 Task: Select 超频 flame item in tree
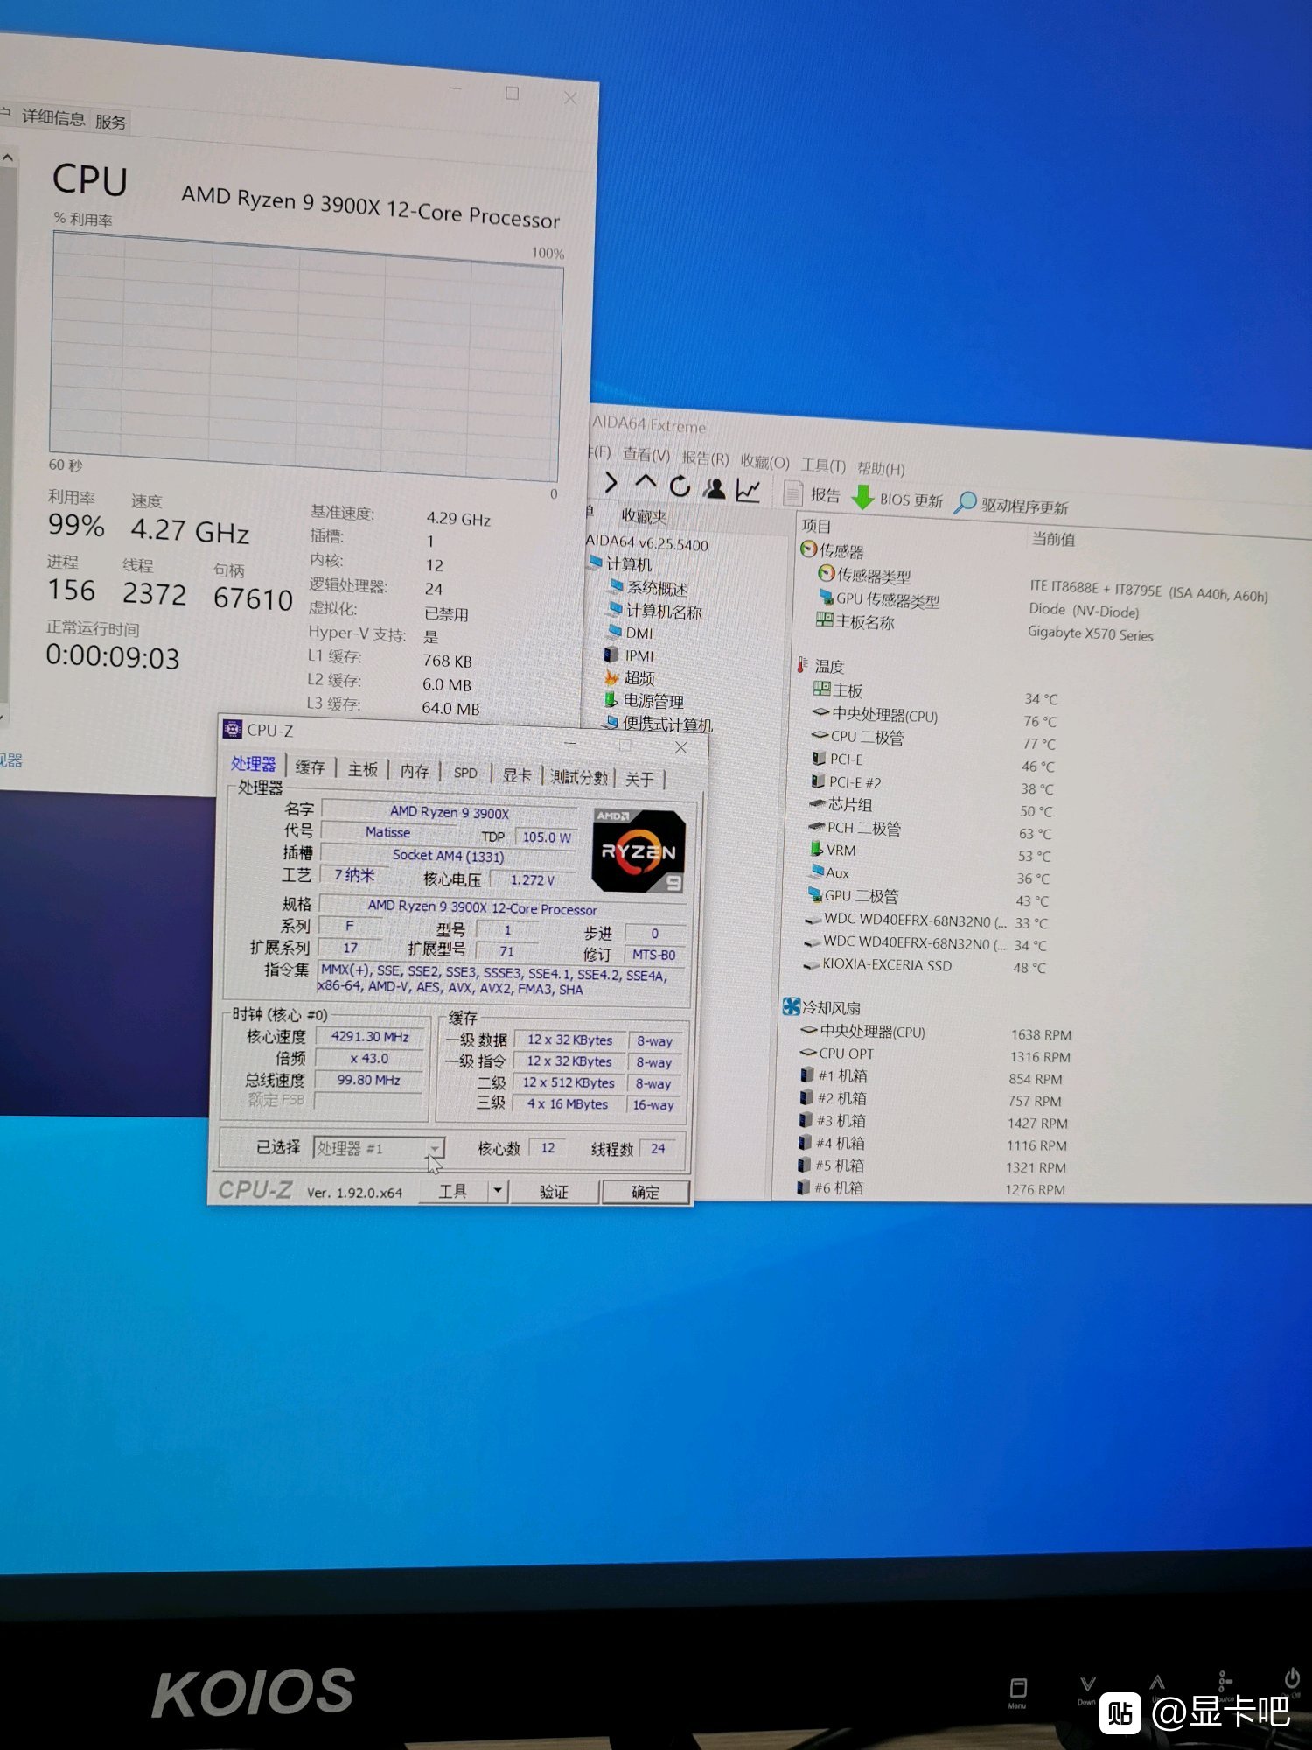[x=630, y=678]
